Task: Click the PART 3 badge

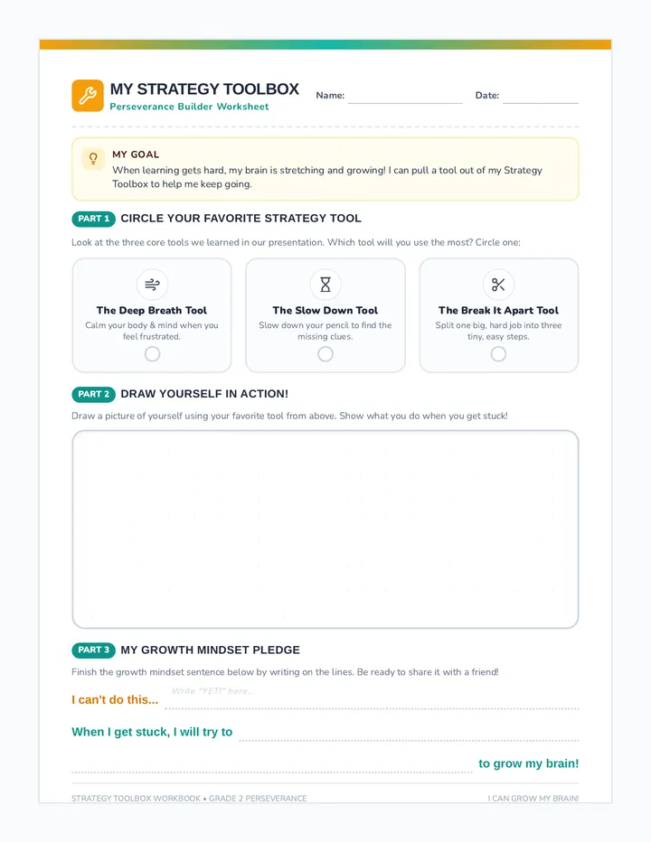Action: tap(93, 650)
